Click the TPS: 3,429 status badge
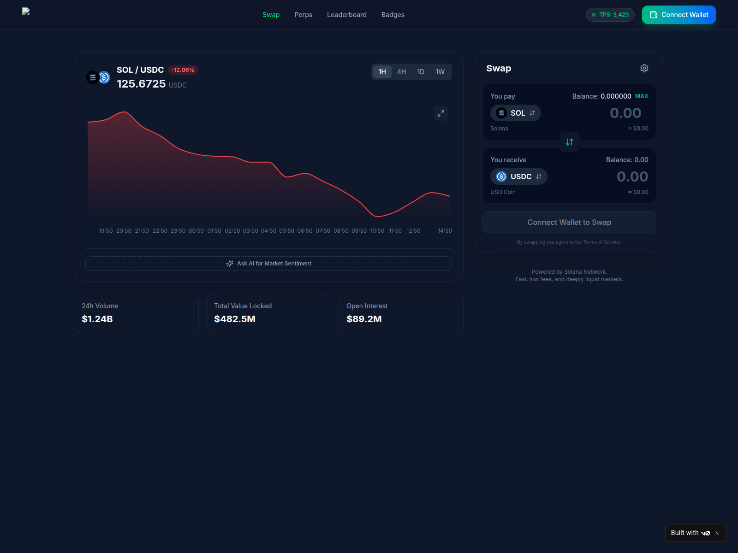 tap(610, 15)
